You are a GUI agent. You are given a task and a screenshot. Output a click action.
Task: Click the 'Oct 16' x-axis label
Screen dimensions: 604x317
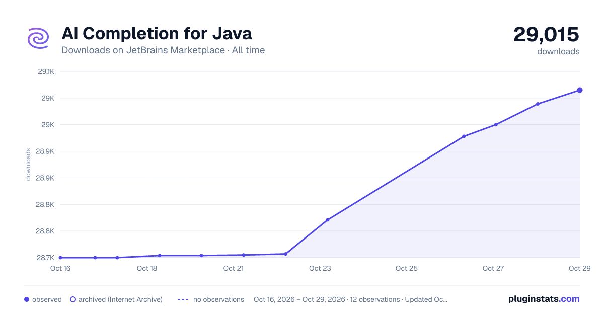click(x=60, y=268)
